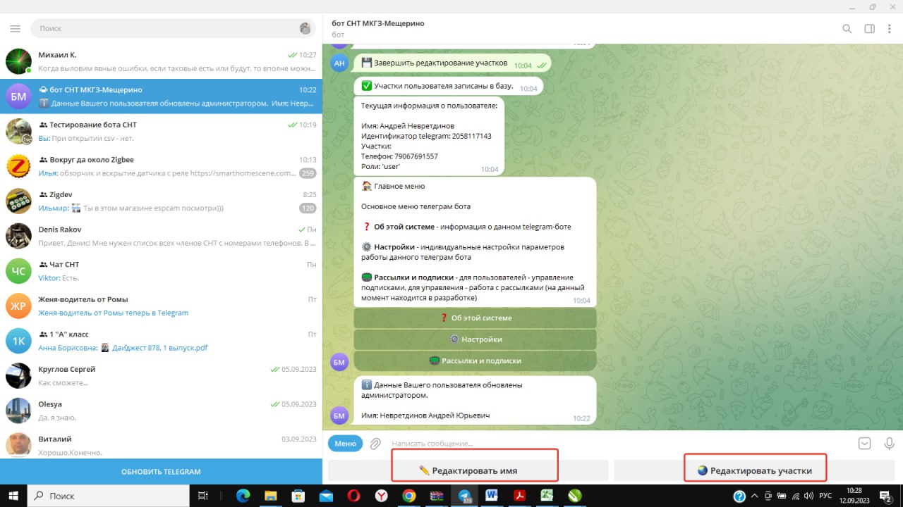Open the Вокруг да около Zigbee group
Screen dimensions: 903x507
[161, 167]
